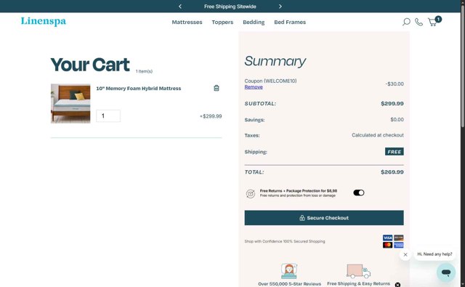Screen dimensions: 465x287
Task: Open the chat widget button
Action: click(x=446, y=272)
